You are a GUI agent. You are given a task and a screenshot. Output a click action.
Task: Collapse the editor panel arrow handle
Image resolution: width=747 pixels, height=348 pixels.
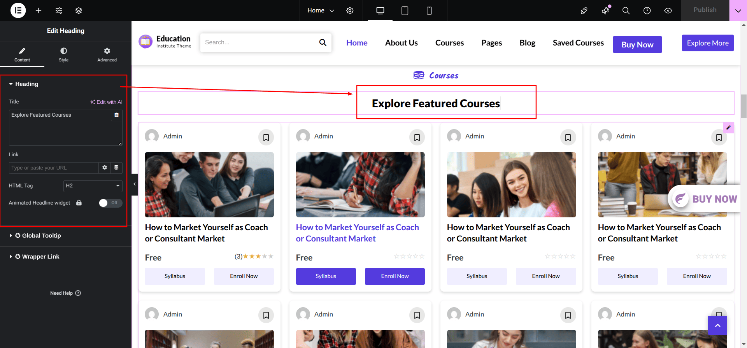point(135,184)
